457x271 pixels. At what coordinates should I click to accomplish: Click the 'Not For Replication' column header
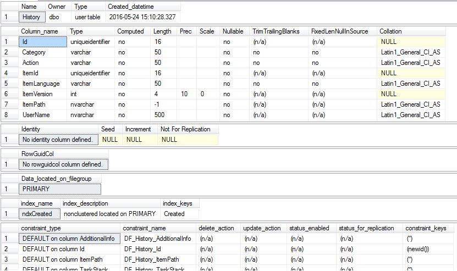click(188, 129)
